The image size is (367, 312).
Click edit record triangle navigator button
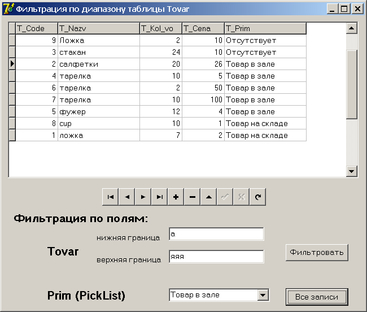click(x=209, y=197)
